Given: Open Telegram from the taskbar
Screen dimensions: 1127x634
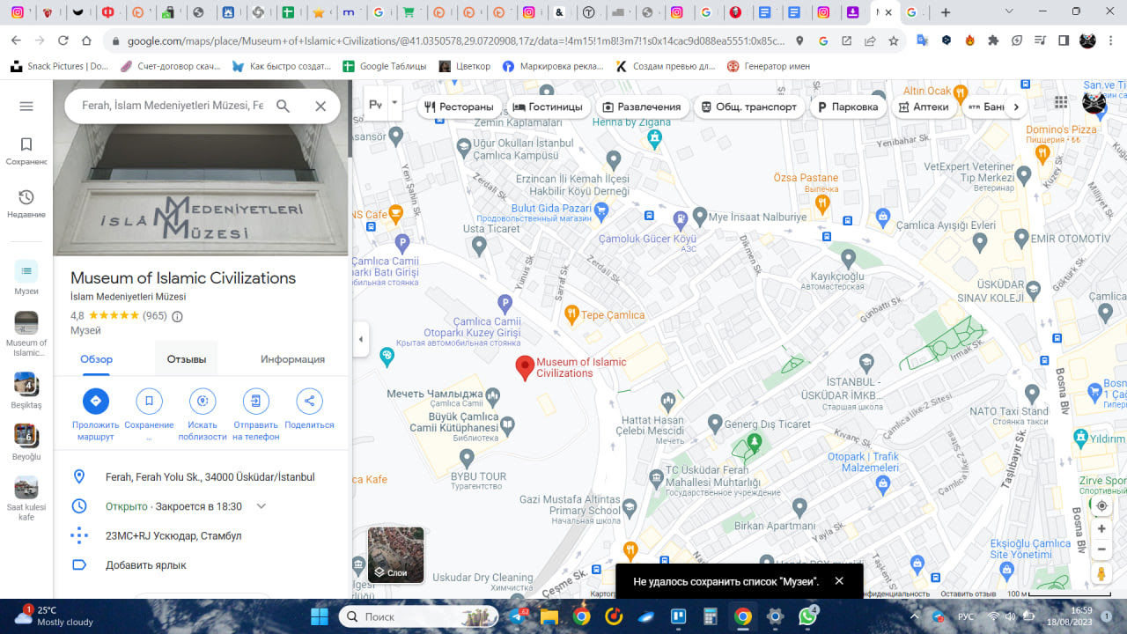Looking at the screenshot, I should point(517,616).
